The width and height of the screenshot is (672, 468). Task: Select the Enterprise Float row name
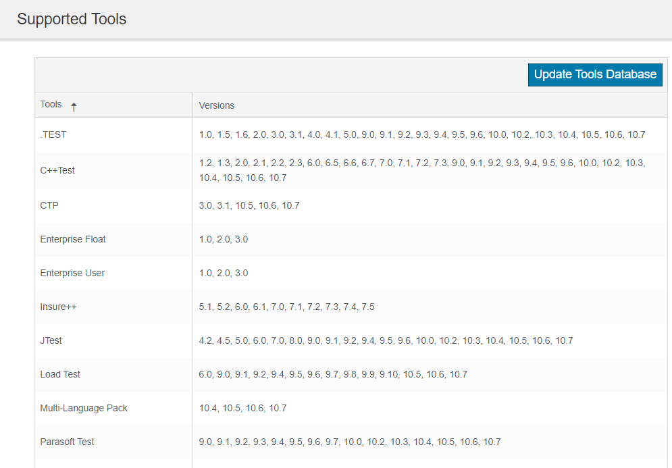click(73, 239)
